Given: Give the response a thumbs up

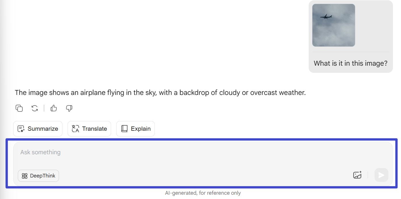Looking at the screenshot, I should pyautogui.click(x=54, y=108).
